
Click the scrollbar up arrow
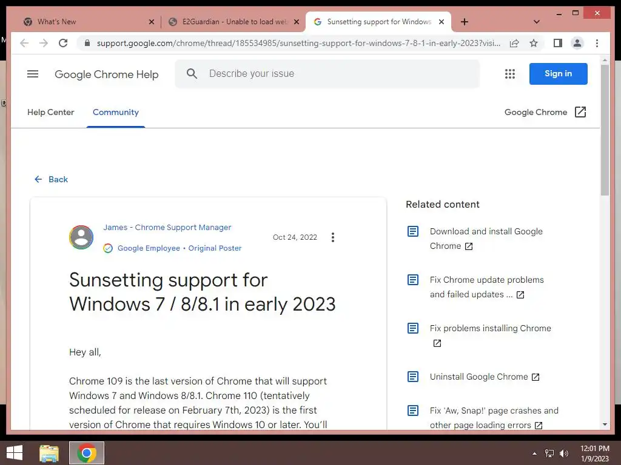(x=605, y=60)
